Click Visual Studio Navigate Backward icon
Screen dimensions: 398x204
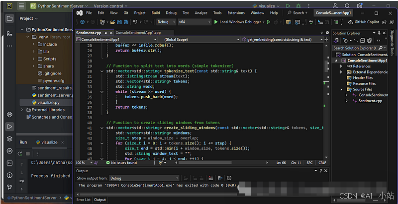point(83,22)
